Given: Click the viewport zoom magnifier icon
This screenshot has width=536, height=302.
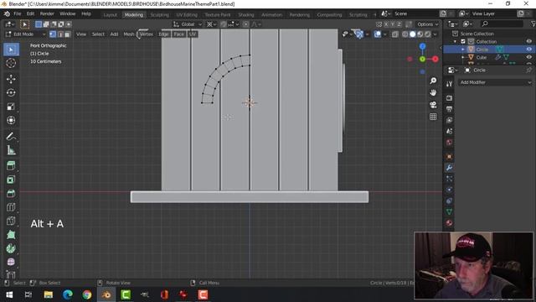Looking at the screenshot, I should coord(433,81).
